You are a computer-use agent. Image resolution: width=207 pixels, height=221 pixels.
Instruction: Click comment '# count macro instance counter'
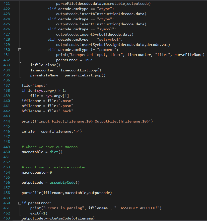pyautogui.click(x=54, y=167)
